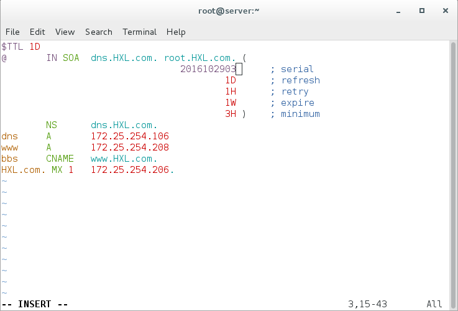Click IP address 172.25.254.208
This screenshot has width=458, height=311.
tap(130, 147)
